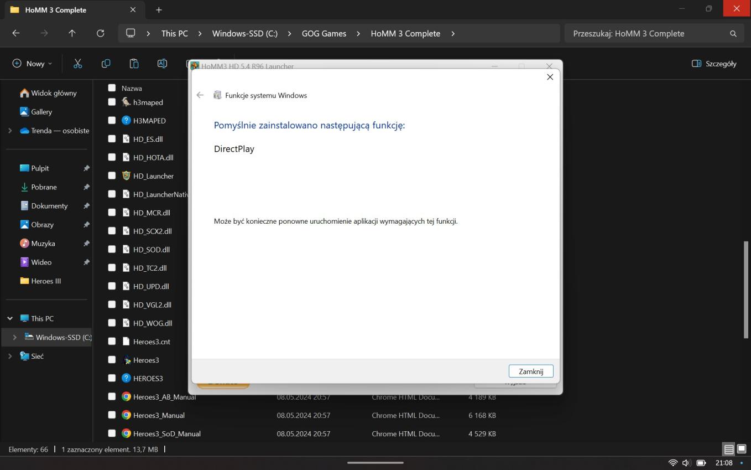Tick the checkbox beside Heroes3_Manual
This screenshot has width=751, height=470.
pyautogui.click(x=112, y=415)
